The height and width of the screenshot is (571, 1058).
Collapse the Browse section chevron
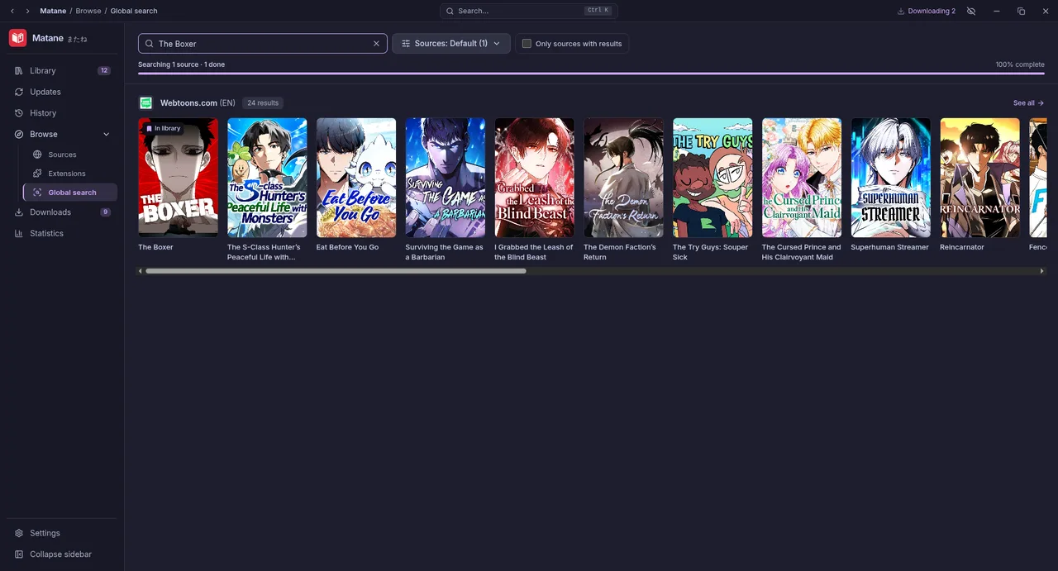106,134
